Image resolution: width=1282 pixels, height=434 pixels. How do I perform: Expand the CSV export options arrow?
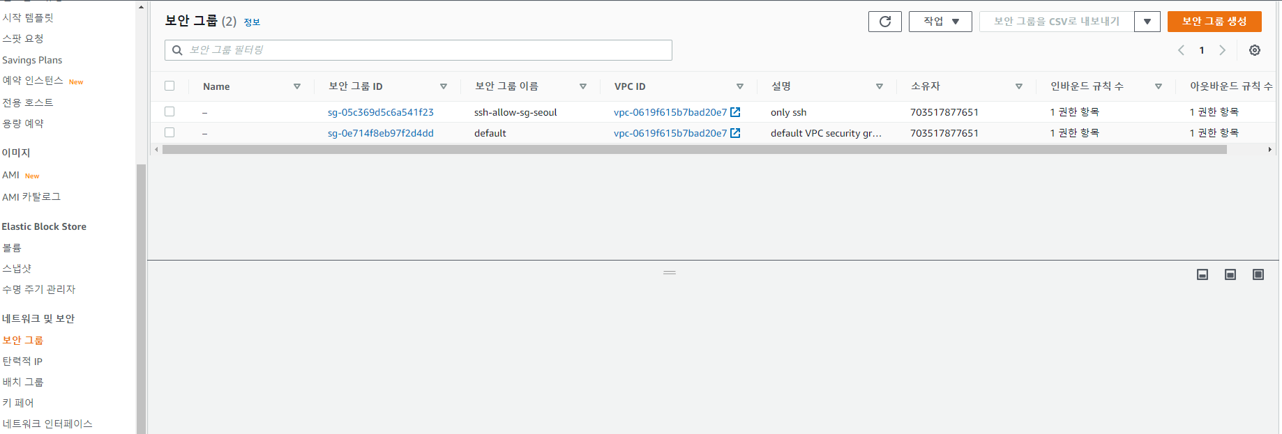(1147, 22)
